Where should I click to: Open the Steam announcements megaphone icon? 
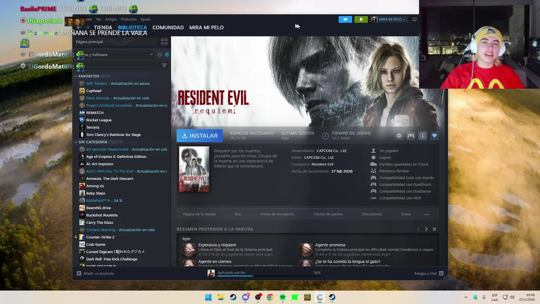pos(345,19)
